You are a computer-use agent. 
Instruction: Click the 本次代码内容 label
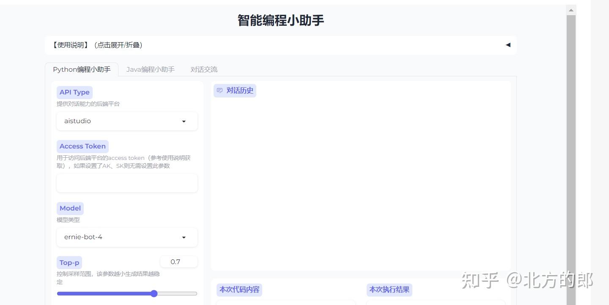coord(239,290)
